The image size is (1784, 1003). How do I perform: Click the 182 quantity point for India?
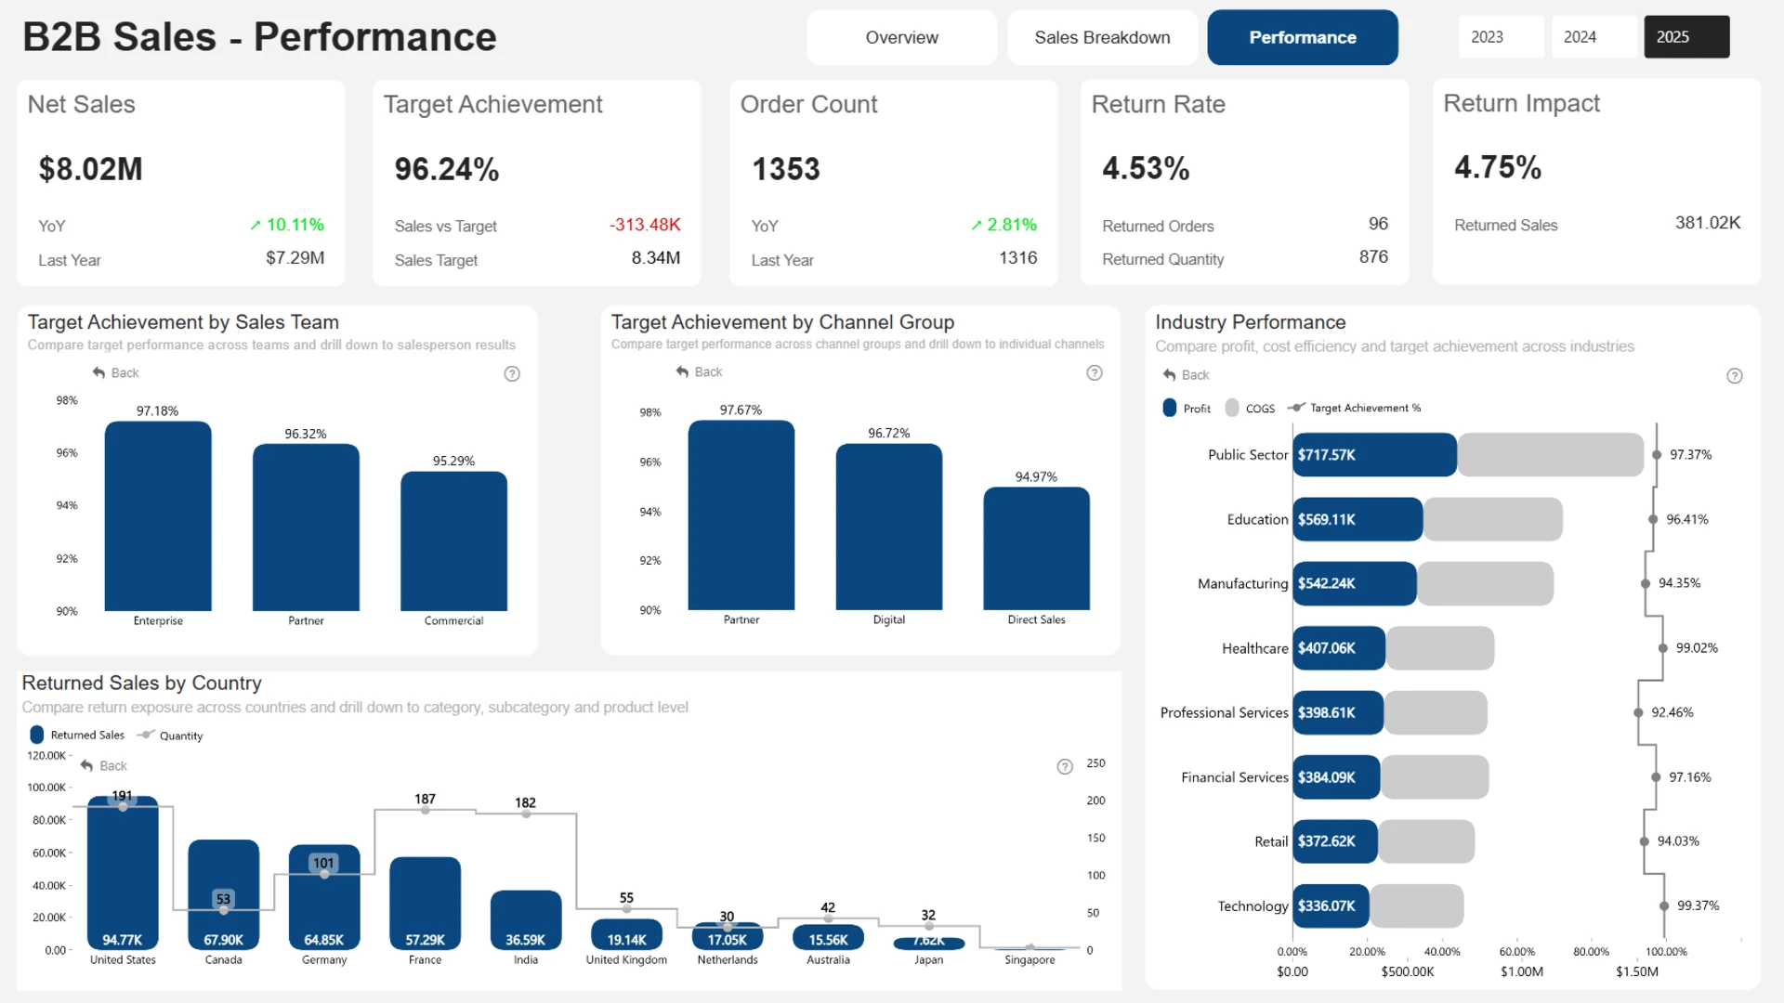pyautogui.click(x=526, y=814)
